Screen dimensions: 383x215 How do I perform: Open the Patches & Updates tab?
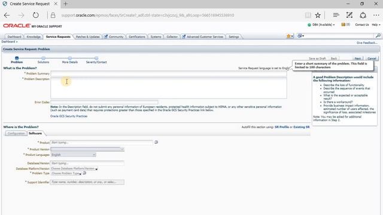(x=88, y=36)
